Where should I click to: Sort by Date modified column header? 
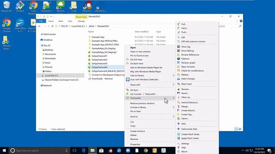coord(141,32)
